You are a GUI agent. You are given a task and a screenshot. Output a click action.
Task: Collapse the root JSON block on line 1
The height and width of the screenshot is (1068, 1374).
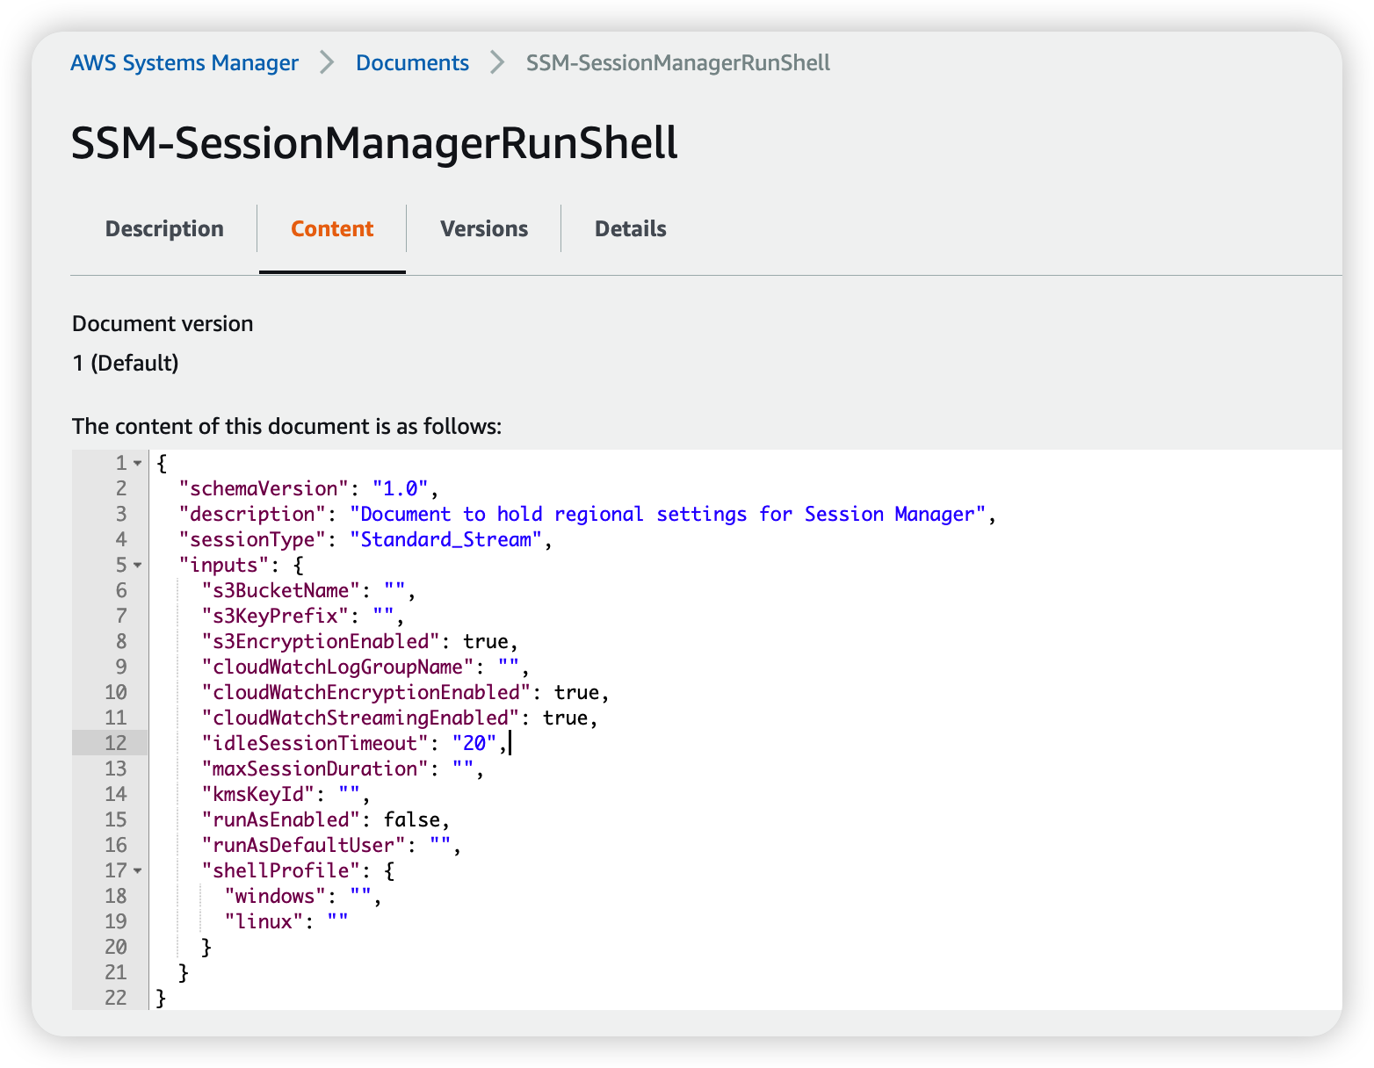pos(137,463)
